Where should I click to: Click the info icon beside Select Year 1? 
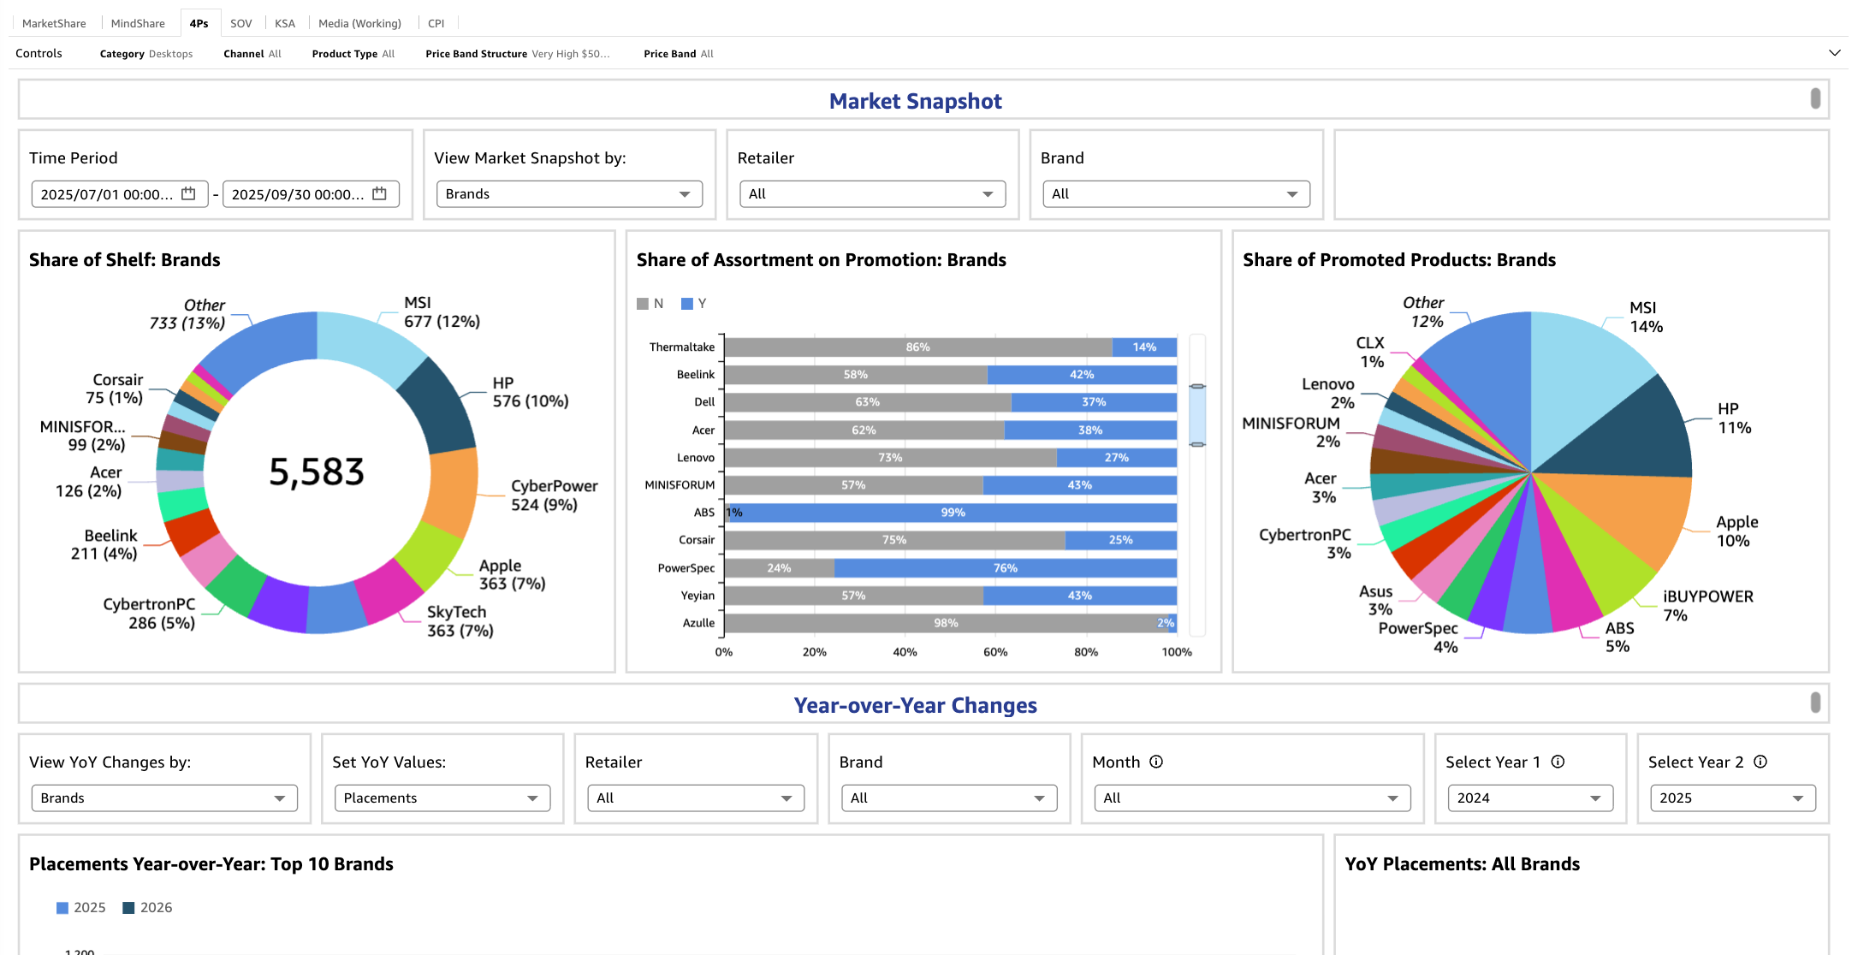click(x=1558, y=762)
